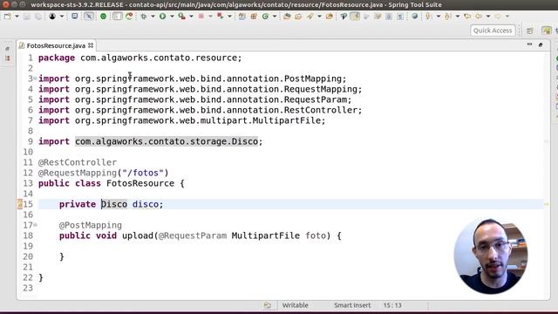This screenshot has width=558, height=314.
Task: Toggle the split editor layout icon
Action: [x=118, y=17]
